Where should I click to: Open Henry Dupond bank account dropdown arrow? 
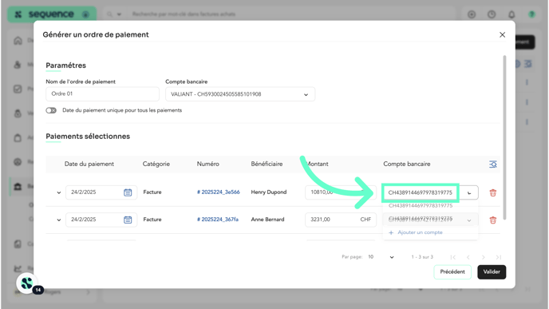469,192
